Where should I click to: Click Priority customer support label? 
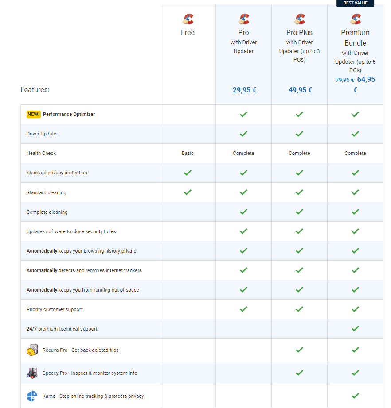(x=55, y=309)
